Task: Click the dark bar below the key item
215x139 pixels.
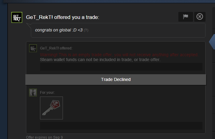Action: pyautogui.click(x=121, y=126)
